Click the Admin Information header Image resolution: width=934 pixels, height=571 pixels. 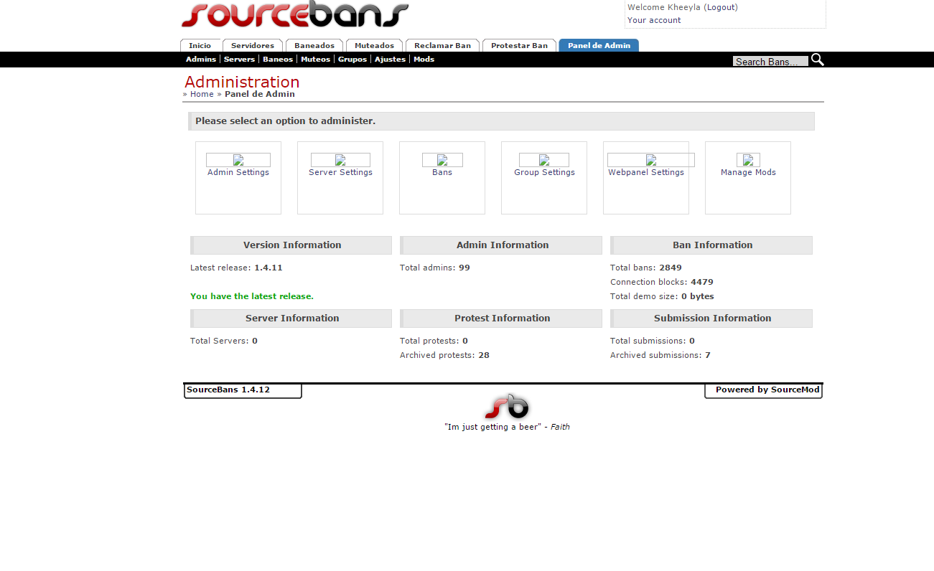502,245
